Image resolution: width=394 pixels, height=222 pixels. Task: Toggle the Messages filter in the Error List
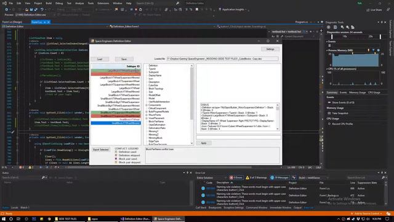pos(279,178)
